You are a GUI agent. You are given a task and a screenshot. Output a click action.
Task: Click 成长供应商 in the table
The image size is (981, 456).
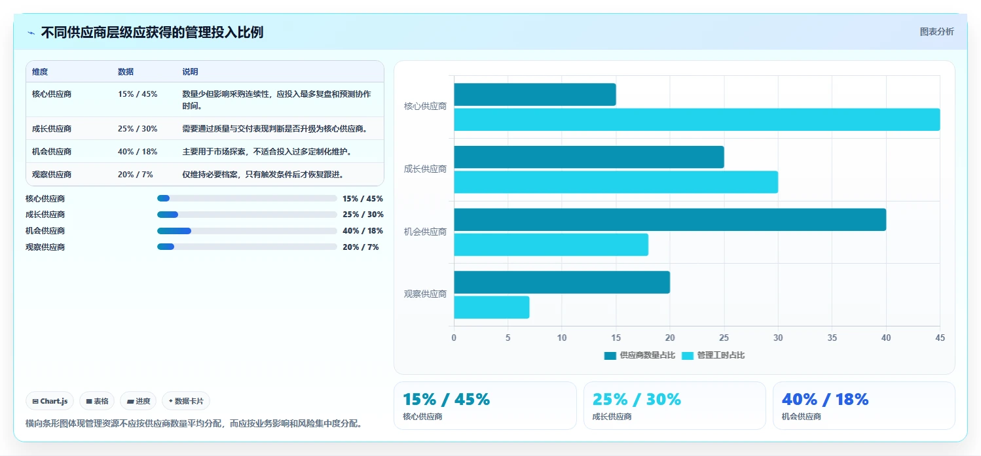coord(52,129)
